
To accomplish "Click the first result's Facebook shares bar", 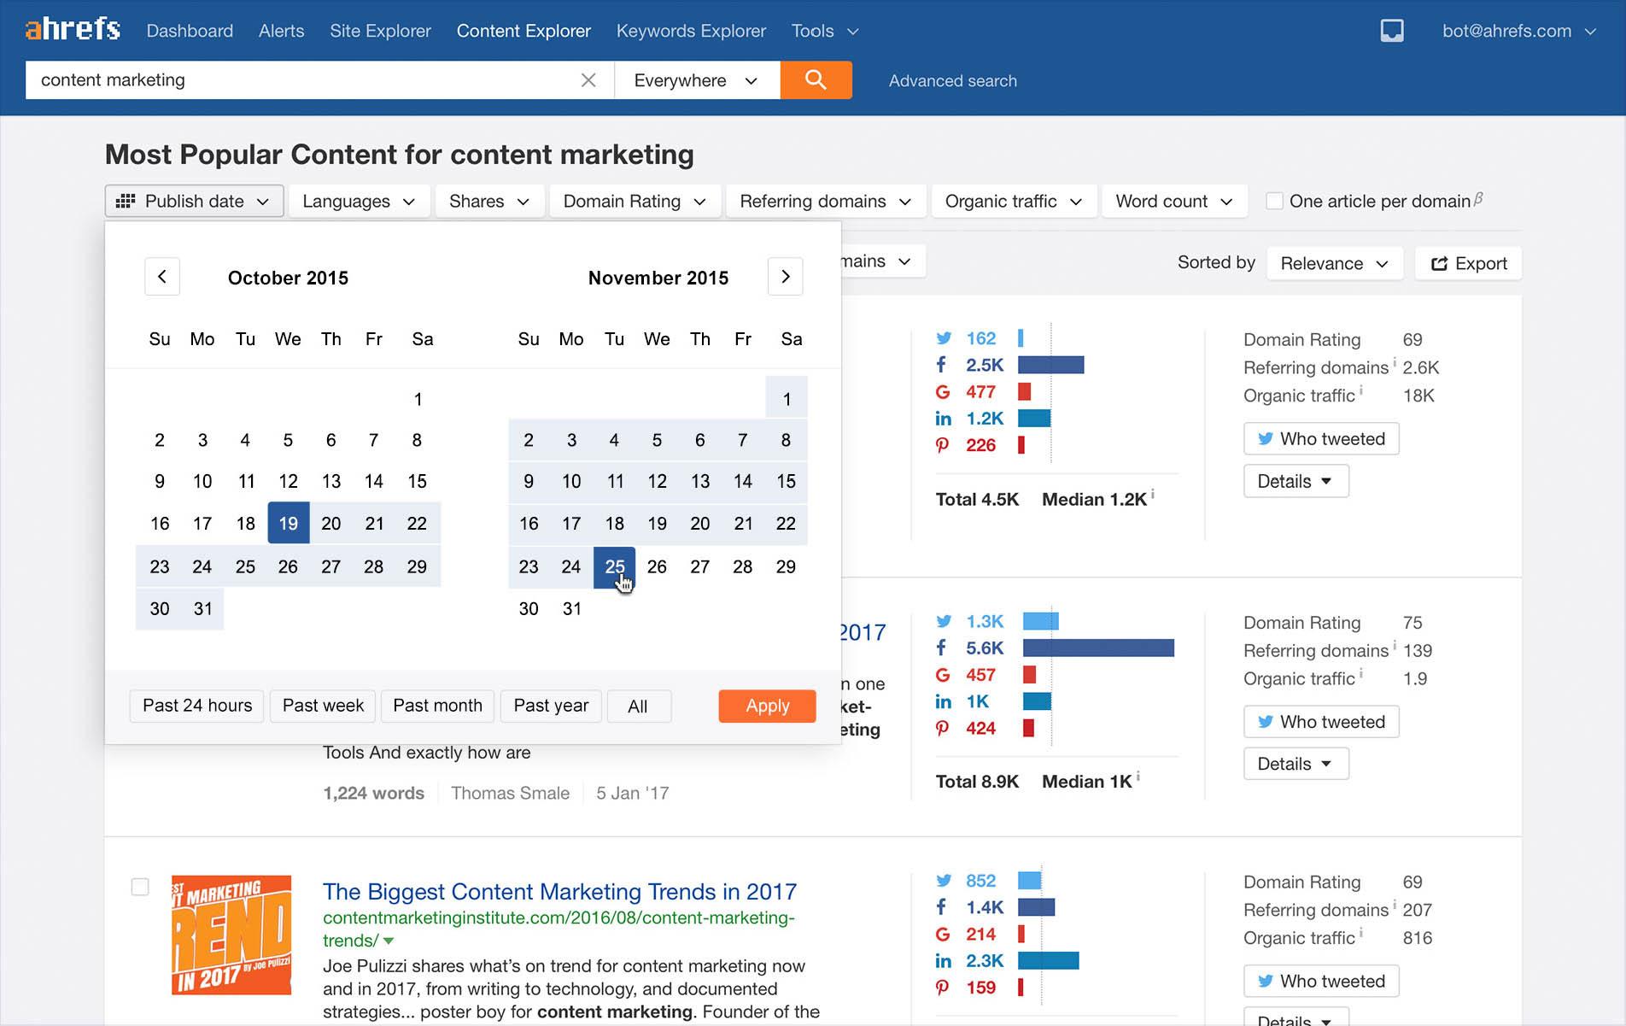I will click(x=1050, y=365).
